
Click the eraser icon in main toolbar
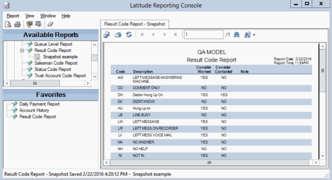50,24
